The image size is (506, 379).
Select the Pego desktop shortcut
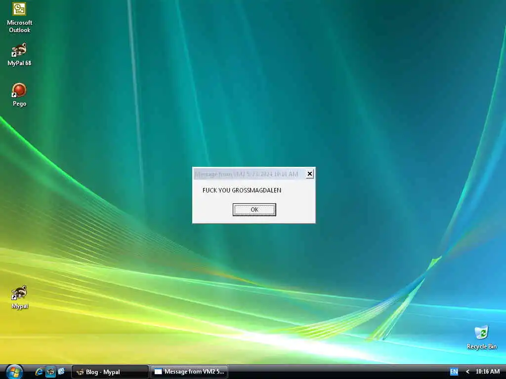tap(19, 95)
